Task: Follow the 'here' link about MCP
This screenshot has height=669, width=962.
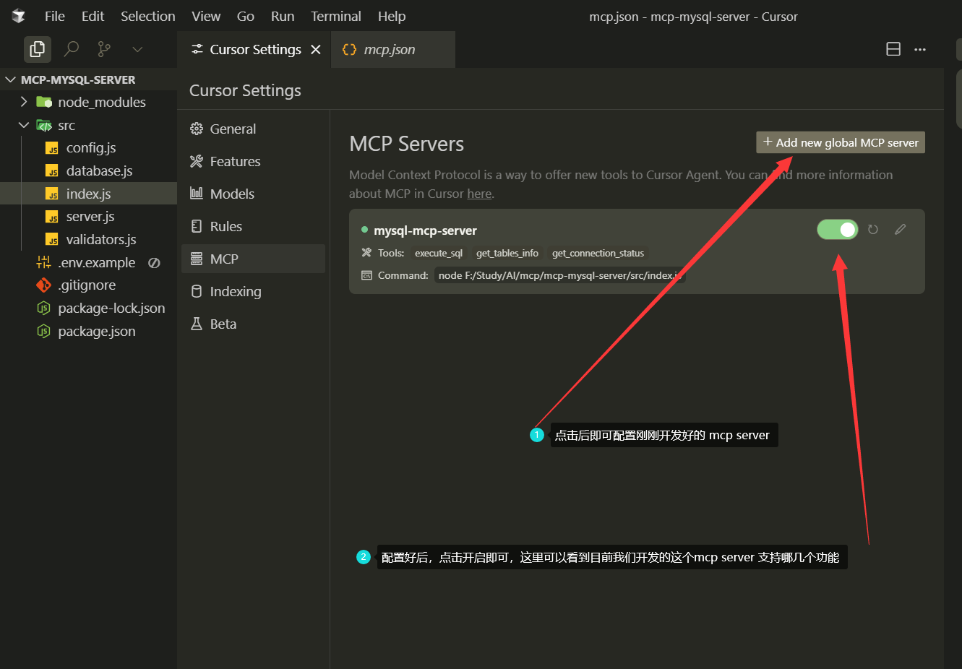Action: tap(479, 194)
